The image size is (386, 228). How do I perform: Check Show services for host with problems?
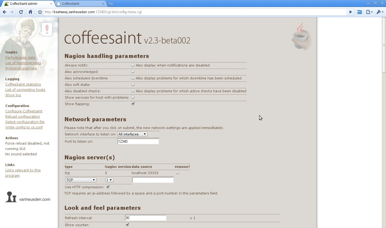pos(133,97)
